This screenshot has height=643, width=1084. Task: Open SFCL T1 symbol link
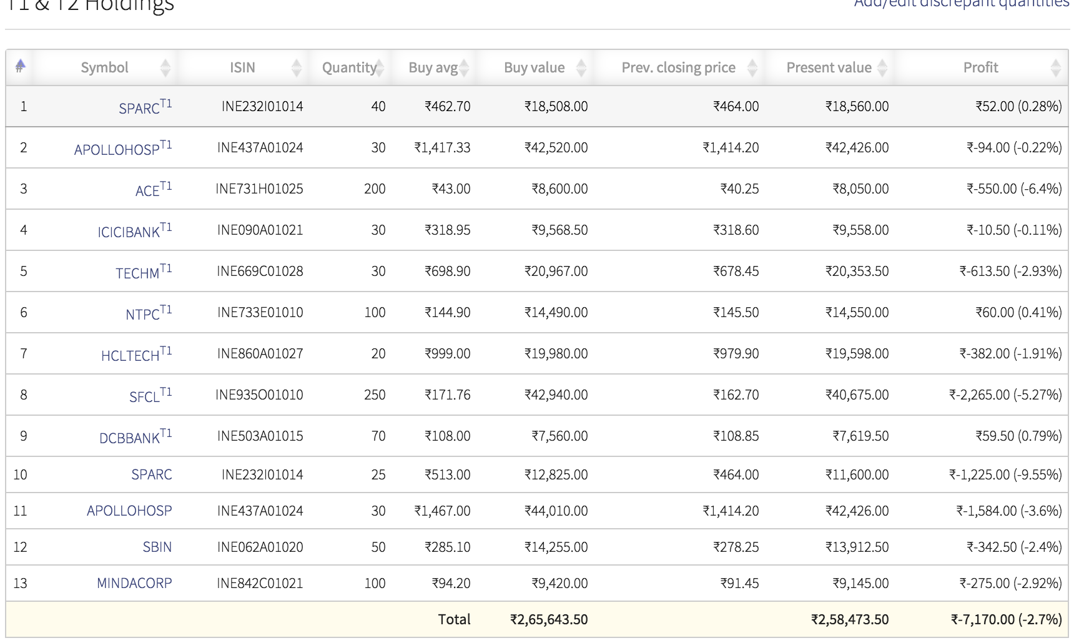150,395
